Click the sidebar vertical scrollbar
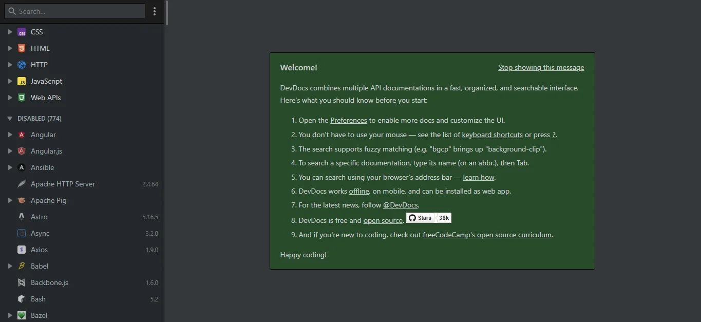This screenshot has height=322, width=701. tap(166, 13)
